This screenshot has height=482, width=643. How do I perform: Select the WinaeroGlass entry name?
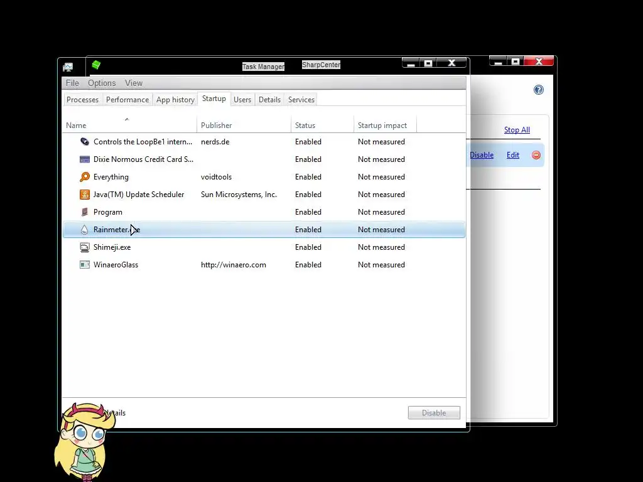(x=116, y=265)
